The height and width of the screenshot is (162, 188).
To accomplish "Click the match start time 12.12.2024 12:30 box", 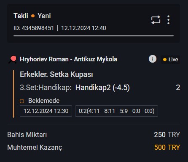I will click(x=46, y=111).
